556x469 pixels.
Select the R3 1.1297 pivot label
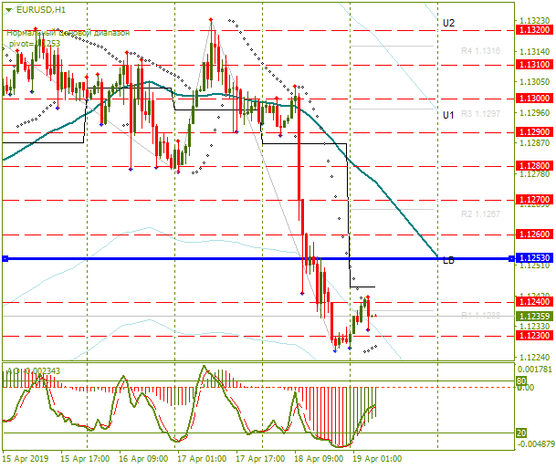[x=480, y=114]
